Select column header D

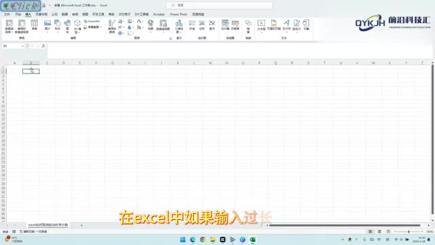tap(63, 63)
